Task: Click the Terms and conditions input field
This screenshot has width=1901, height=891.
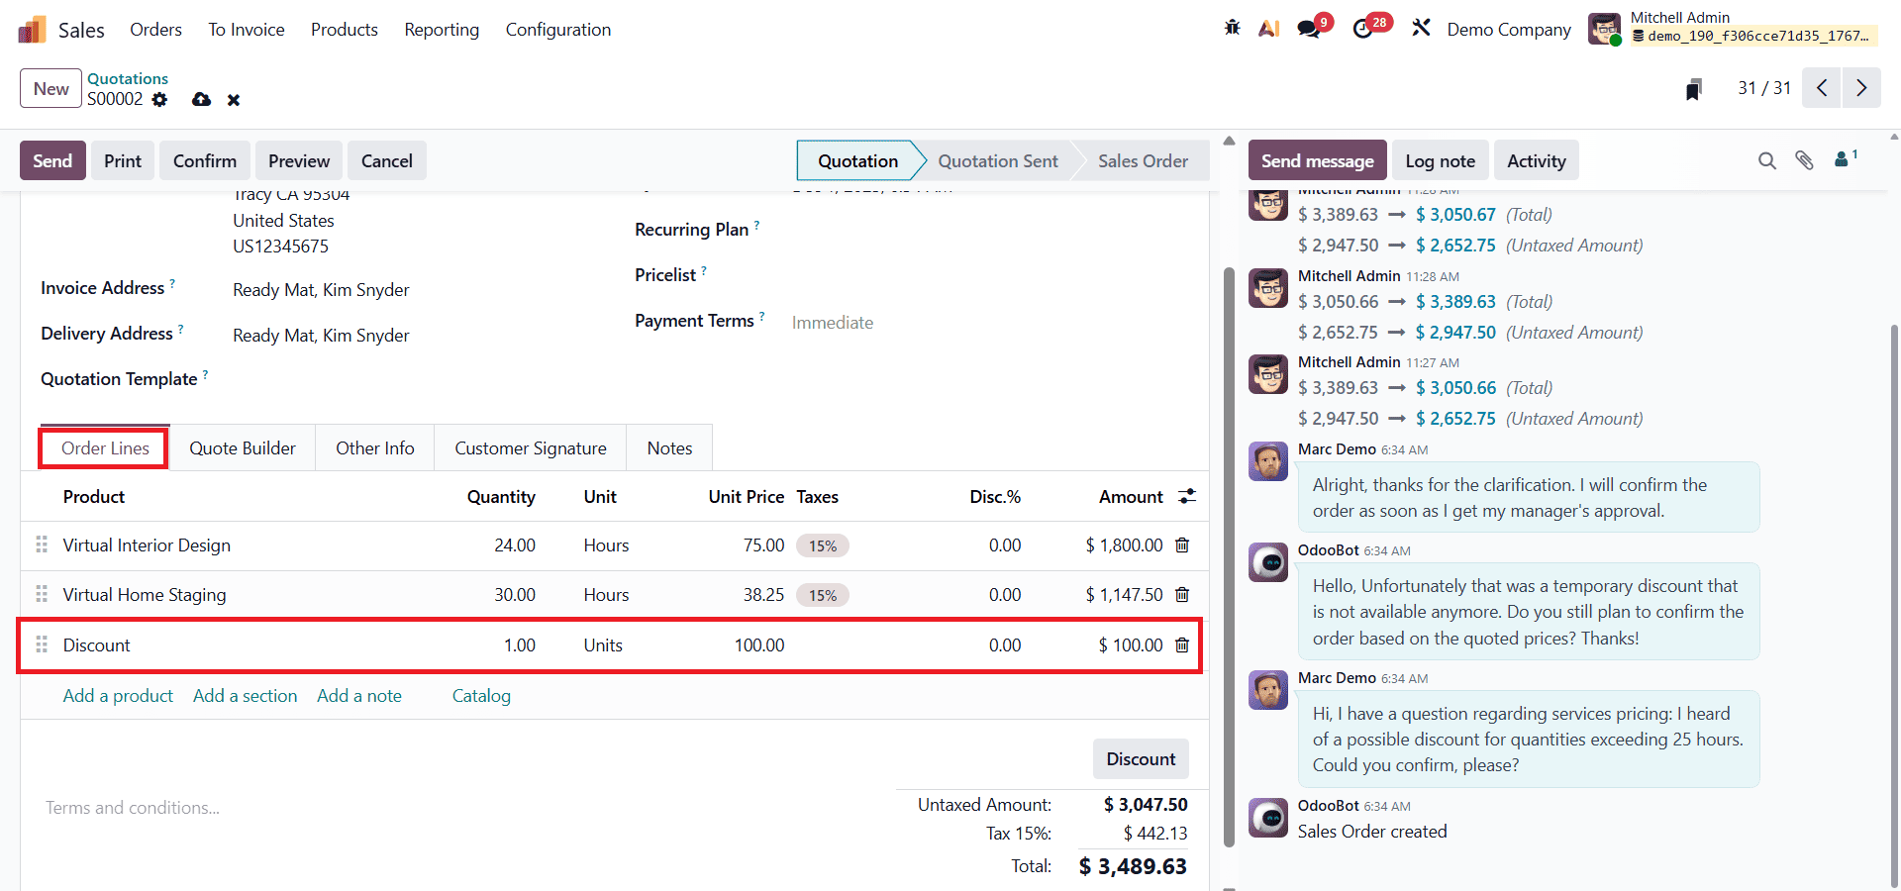Action: click(x=132, y=808)
